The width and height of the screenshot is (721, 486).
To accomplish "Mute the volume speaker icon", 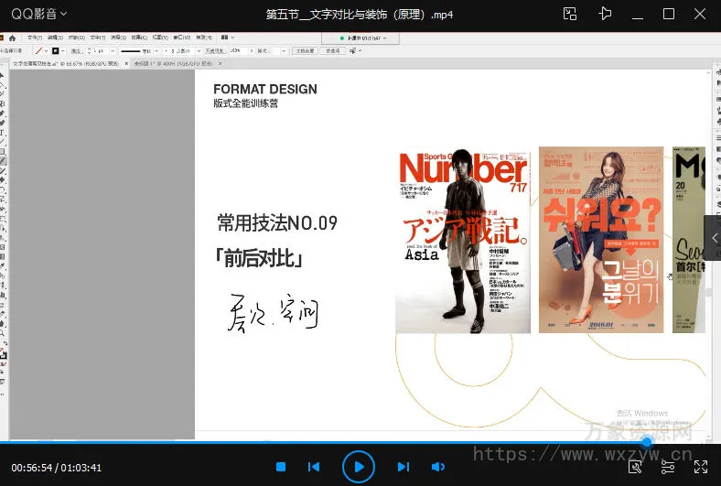I will pos(438,467).
